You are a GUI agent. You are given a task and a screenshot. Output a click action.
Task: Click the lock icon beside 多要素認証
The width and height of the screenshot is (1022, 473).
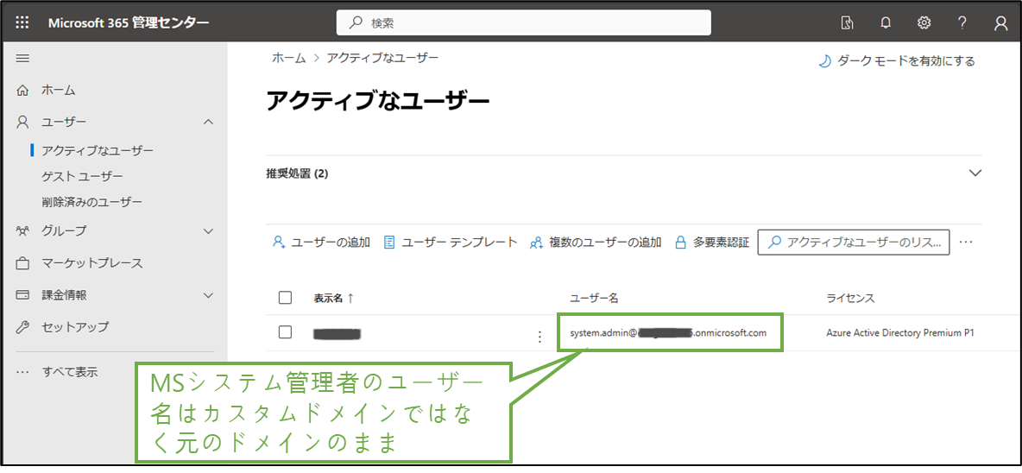[680, 243]
